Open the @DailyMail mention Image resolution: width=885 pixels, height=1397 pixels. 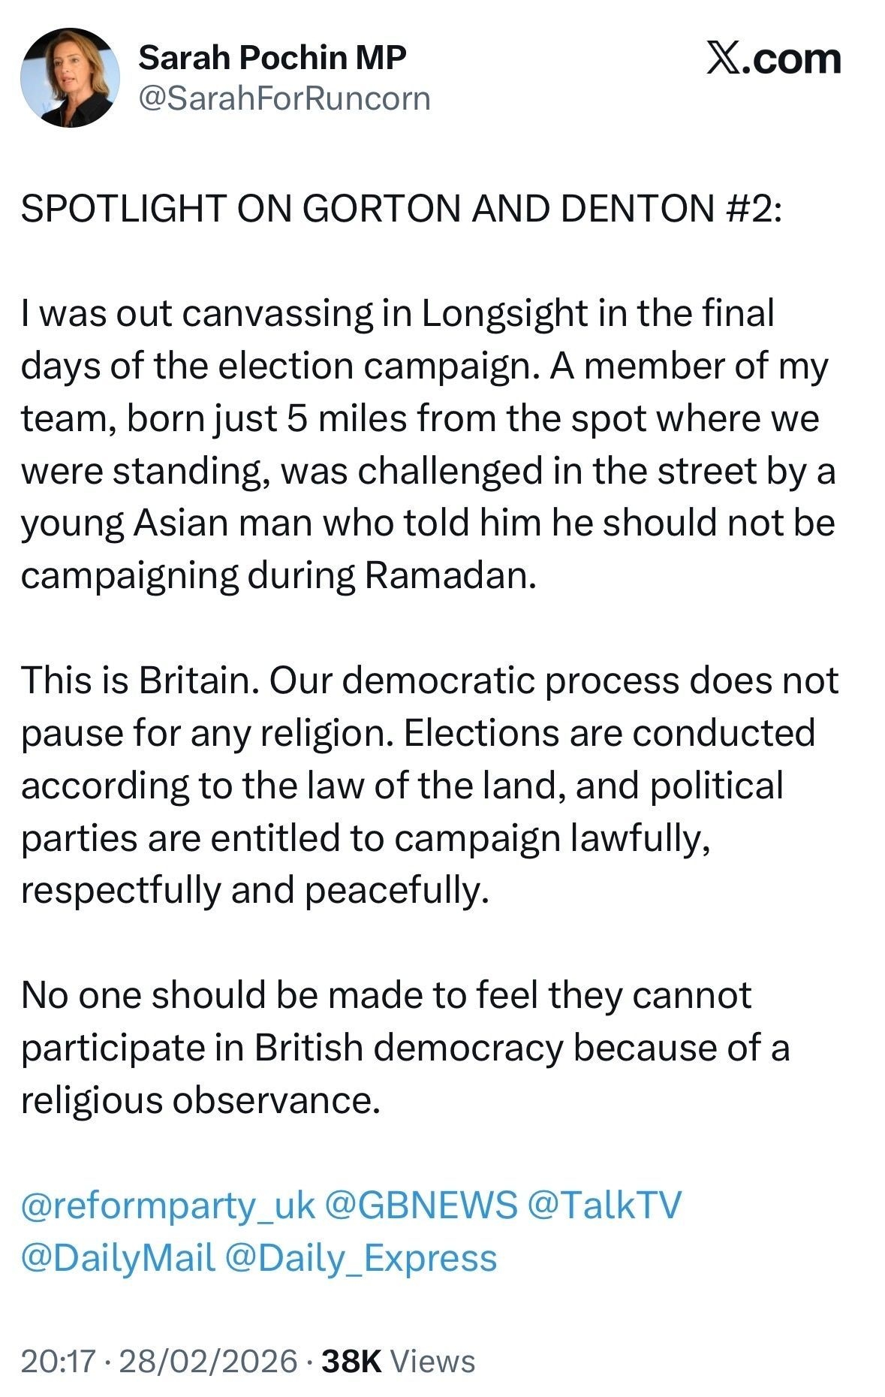[119, 1257]
